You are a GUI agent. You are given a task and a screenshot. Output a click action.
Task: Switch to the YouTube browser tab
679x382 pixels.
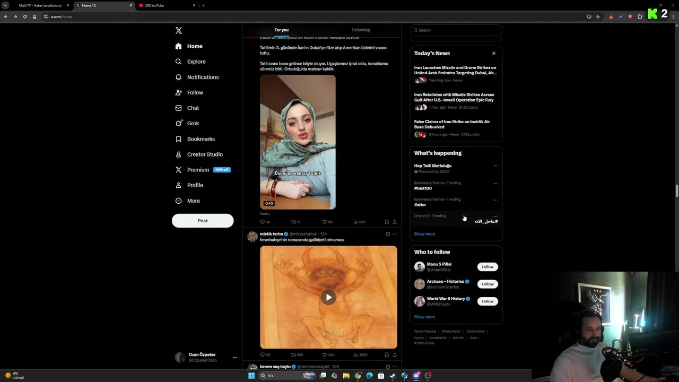(167, 5)
